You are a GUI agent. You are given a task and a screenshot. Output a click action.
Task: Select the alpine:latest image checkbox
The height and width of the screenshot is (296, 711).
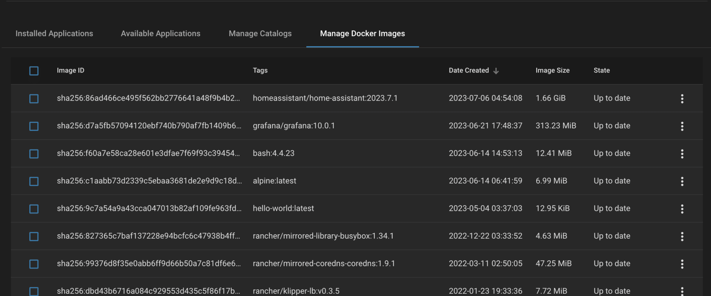pos(34,181)
